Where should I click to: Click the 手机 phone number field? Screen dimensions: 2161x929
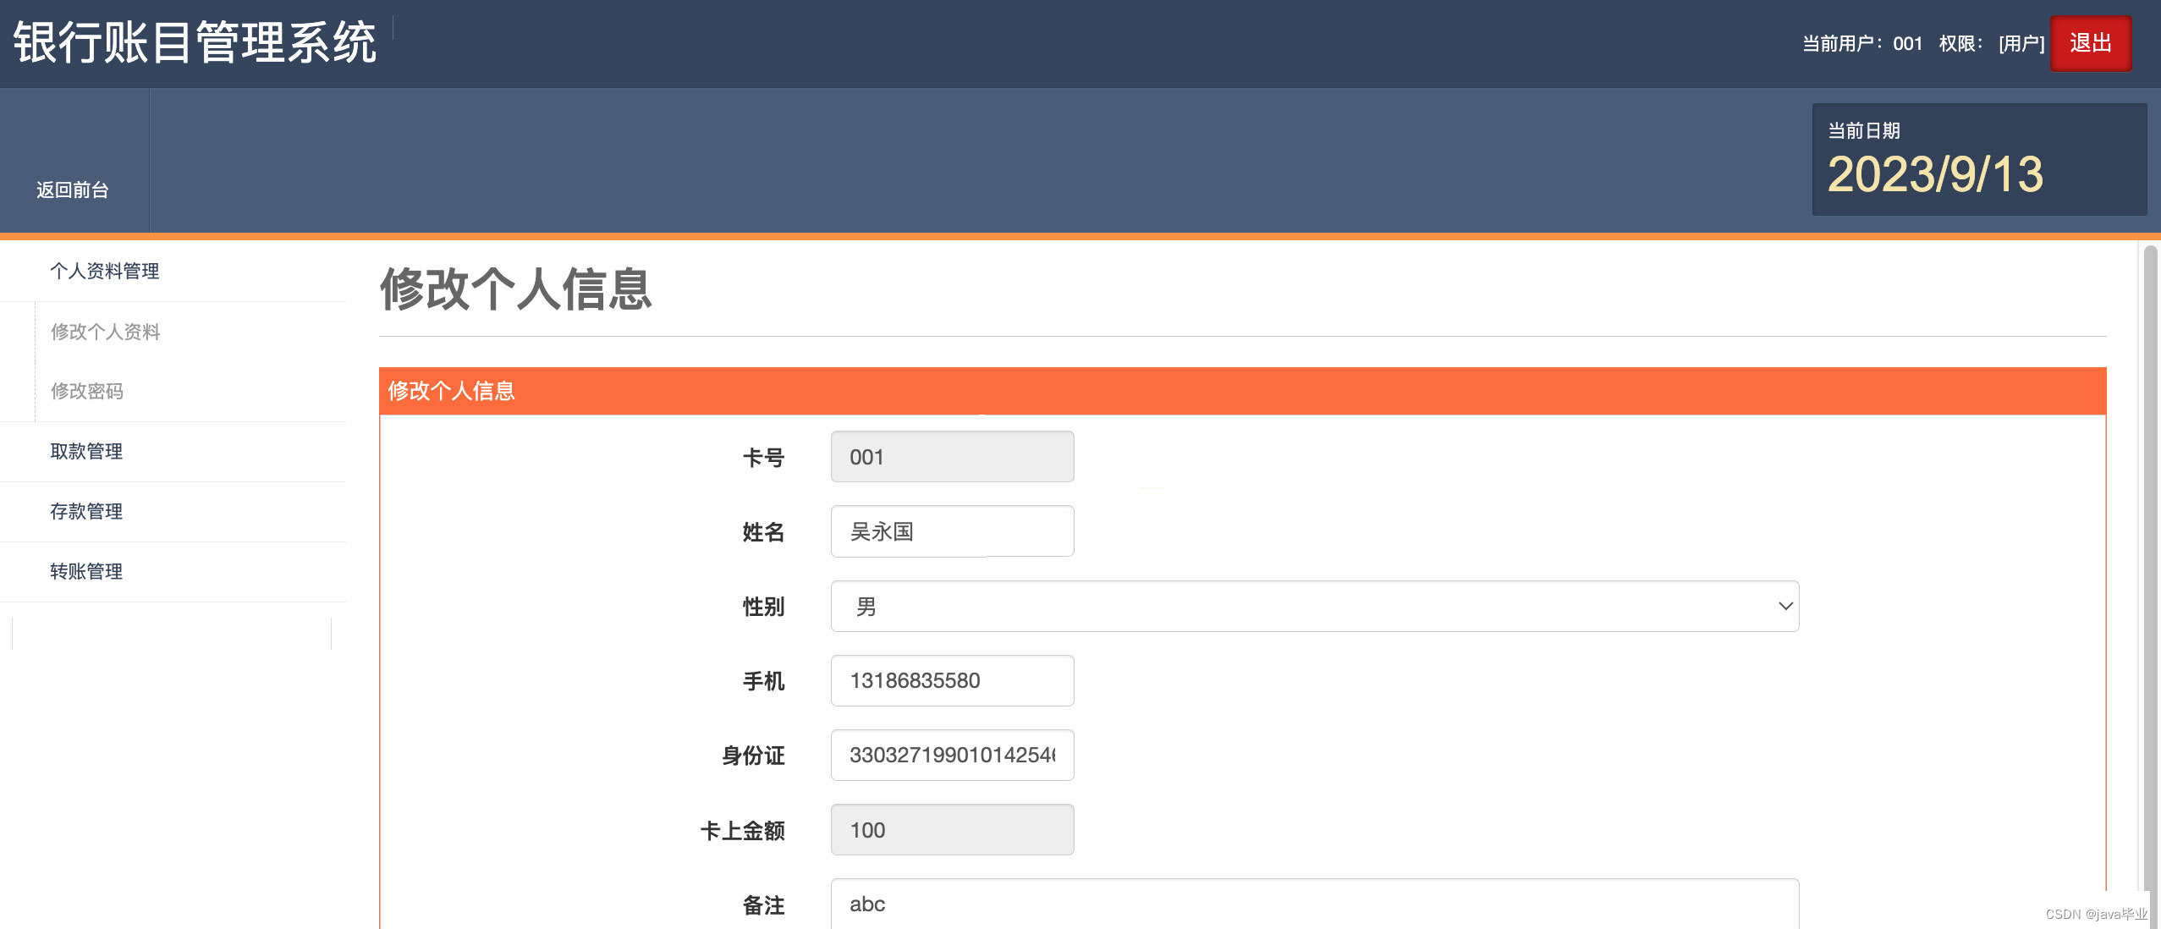pyautogui.click(x=952, y=680)
